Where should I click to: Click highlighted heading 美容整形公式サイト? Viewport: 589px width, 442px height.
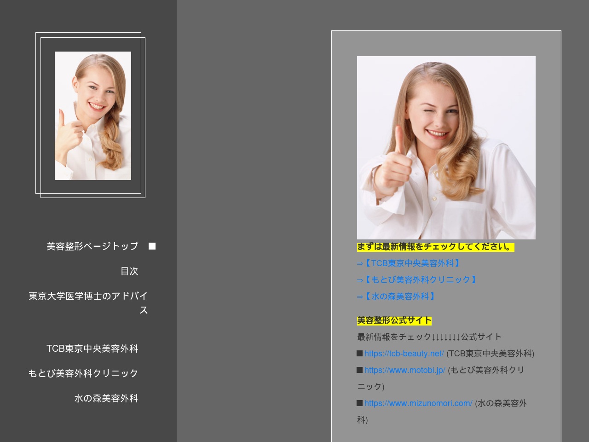pos(394,320)
